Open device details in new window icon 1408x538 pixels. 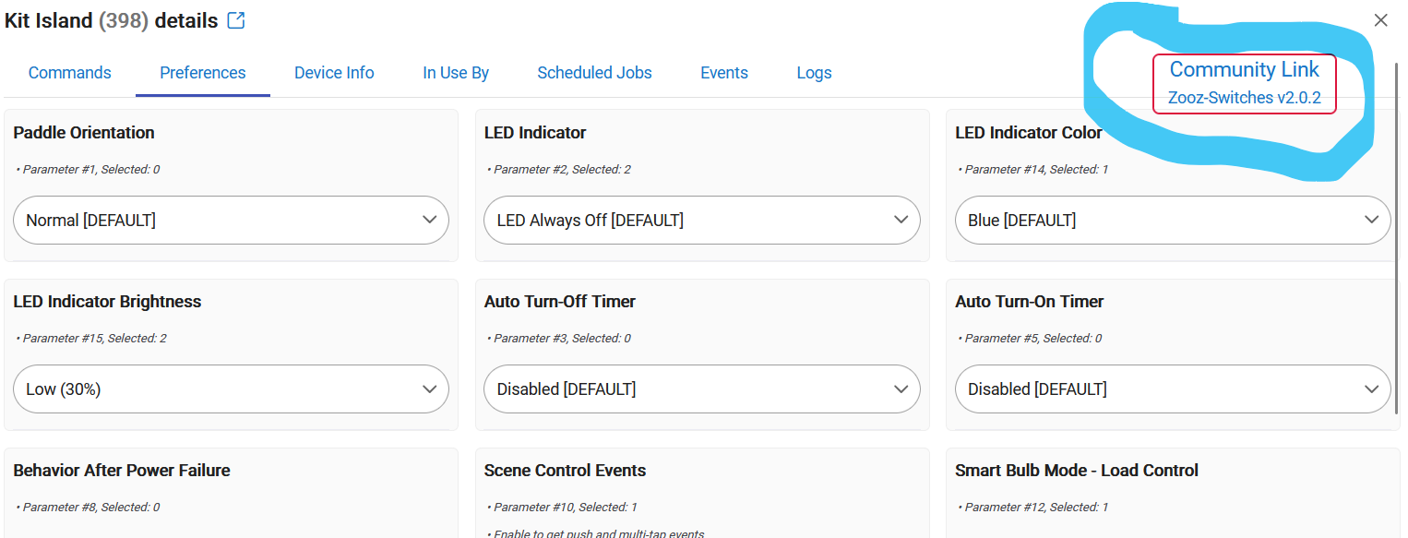(236, 20)
